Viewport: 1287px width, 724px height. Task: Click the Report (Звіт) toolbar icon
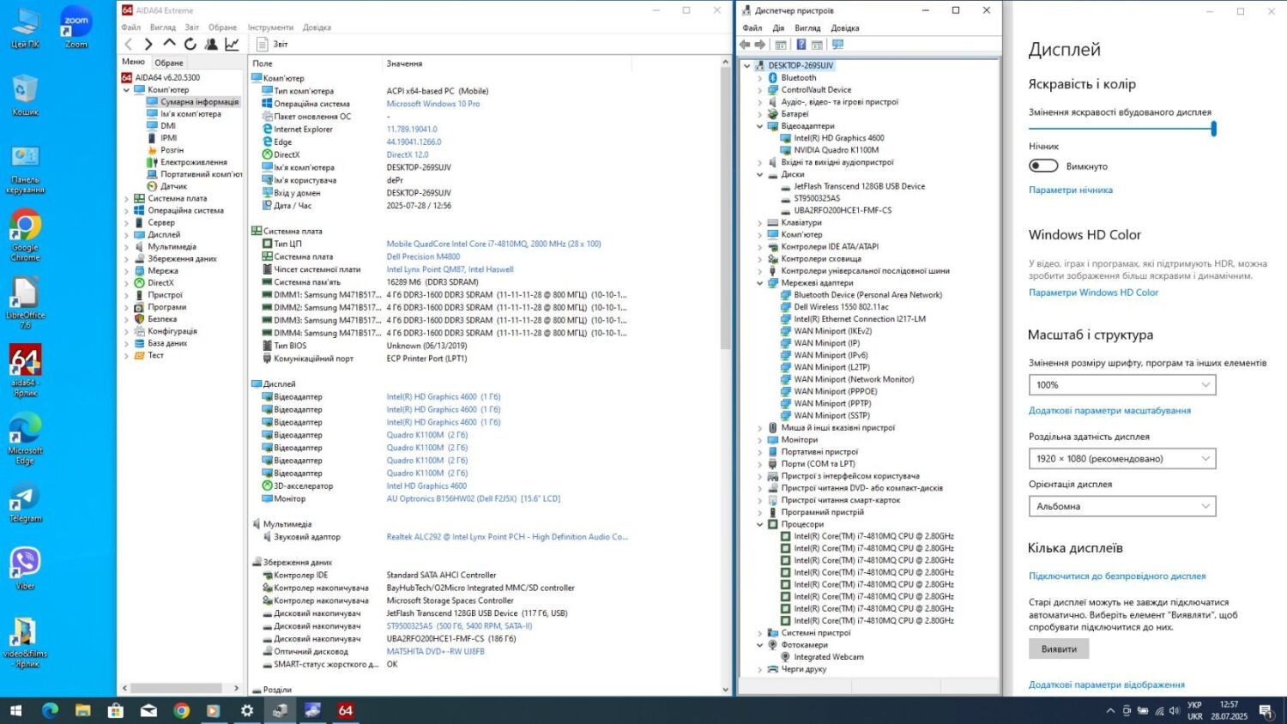[x=263, y=44]
